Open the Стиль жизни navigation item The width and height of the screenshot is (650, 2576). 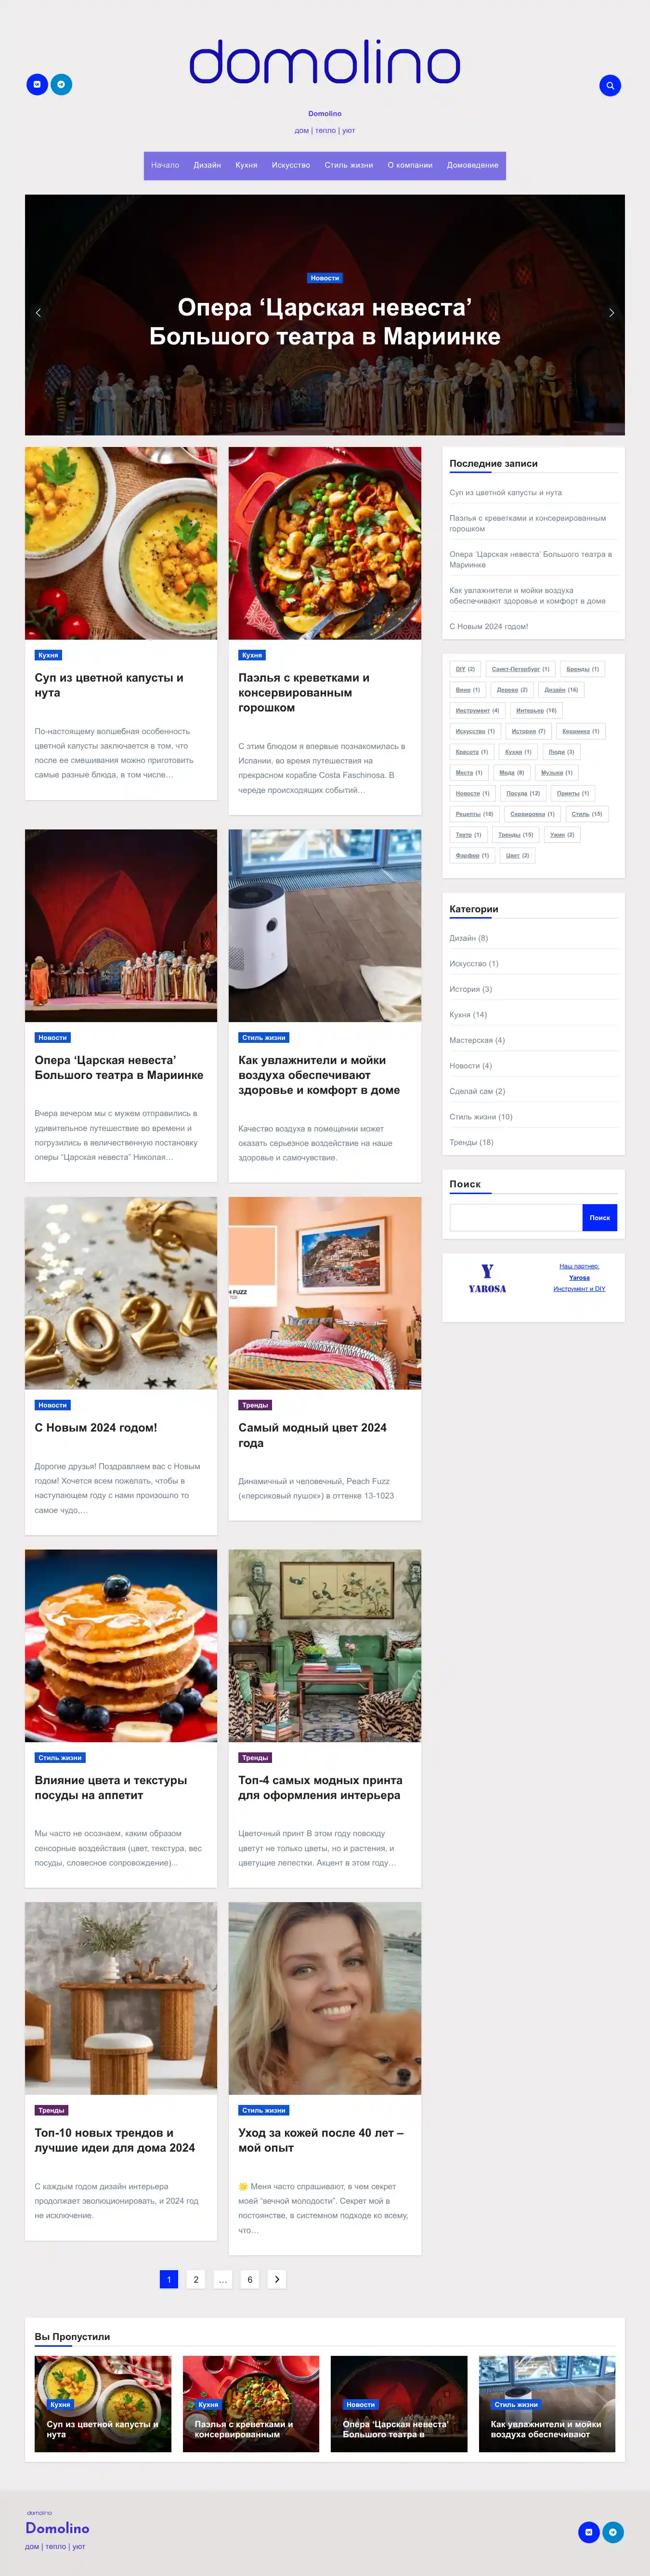point(348,165)
